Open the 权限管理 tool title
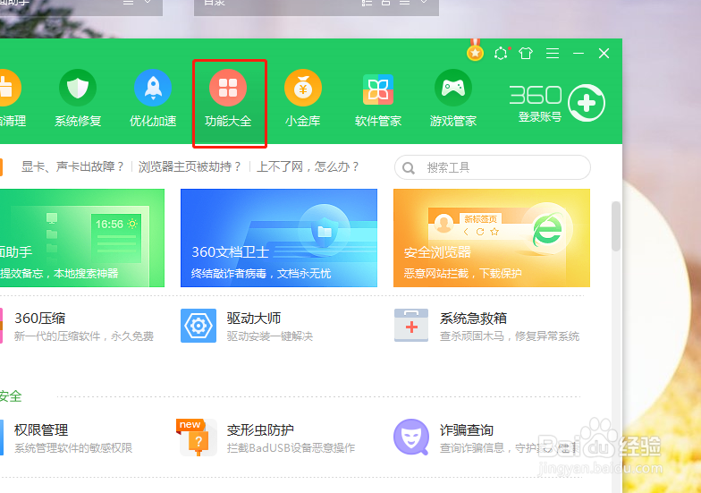The width and height of the screenshot is (701, 493). click(x=41, y=429)
